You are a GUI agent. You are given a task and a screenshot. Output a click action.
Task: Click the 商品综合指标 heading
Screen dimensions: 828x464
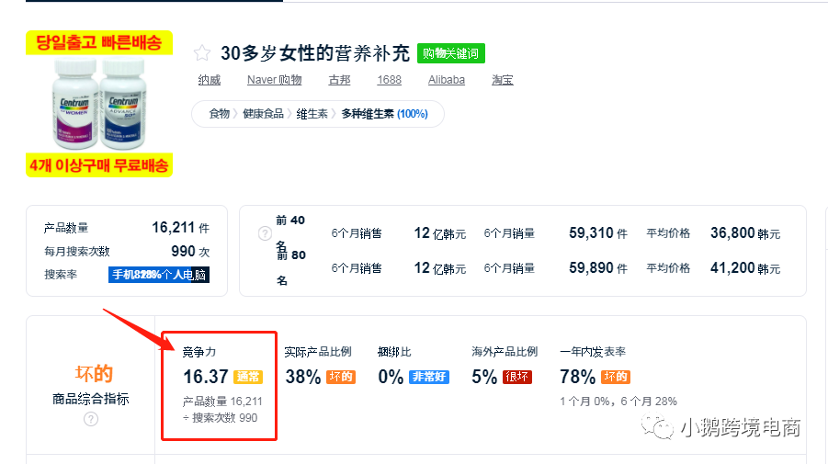90,399
